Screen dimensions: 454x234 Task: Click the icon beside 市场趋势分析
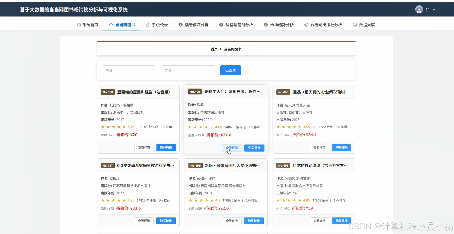tap(266, 25)
